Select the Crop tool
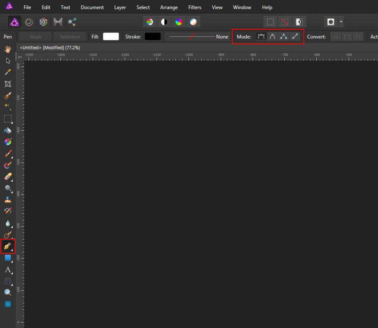 coord(8,84)
